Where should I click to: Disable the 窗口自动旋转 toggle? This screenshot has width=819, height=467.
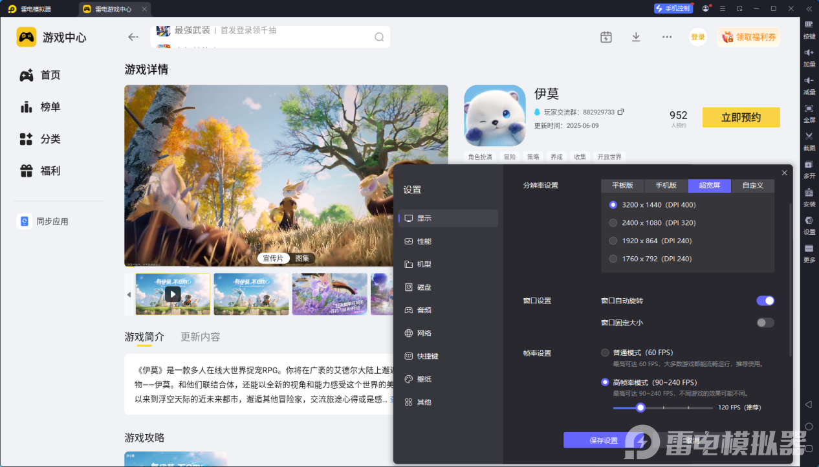click(765, 300)
